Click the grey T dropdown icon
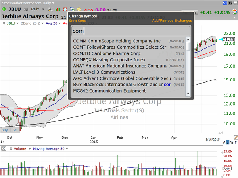The image size is (238, 178). pos(230,3)
